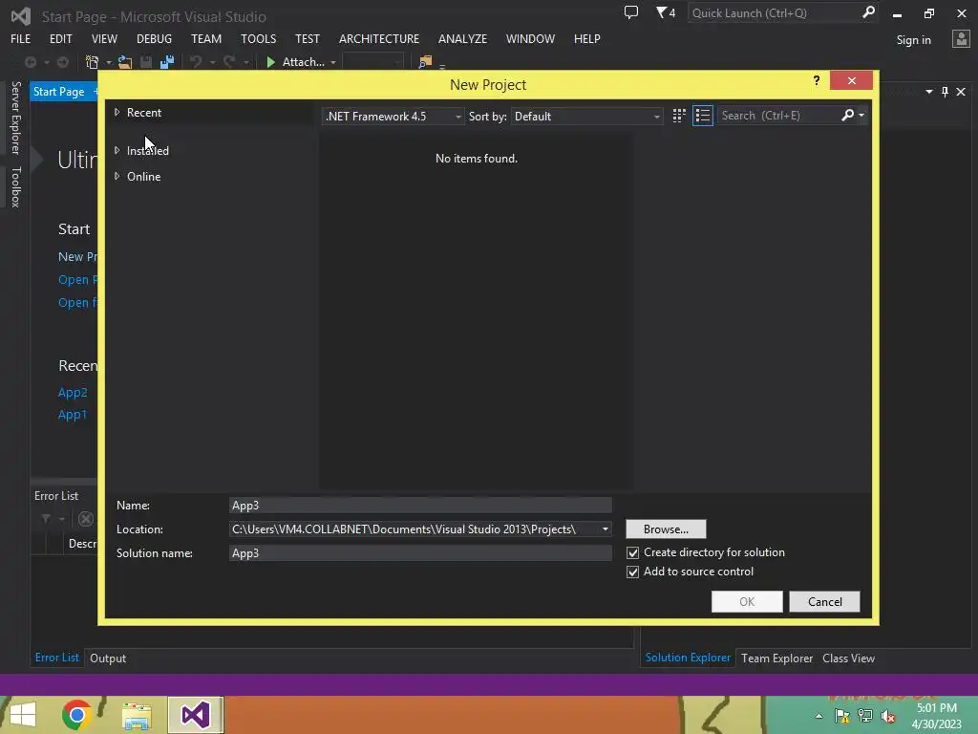Uncheck Create directory for solution

(632, 552)
